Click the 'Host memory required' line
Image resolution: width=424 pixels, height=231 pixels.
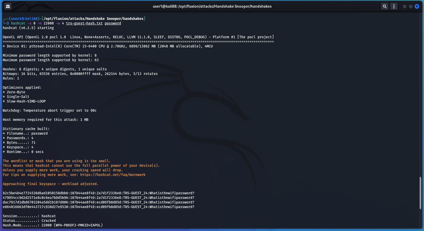tap(46, 120)
